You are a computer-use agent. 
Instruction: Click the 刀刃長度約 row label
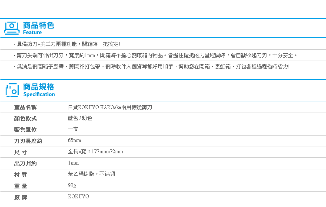(x=28, y=141)
